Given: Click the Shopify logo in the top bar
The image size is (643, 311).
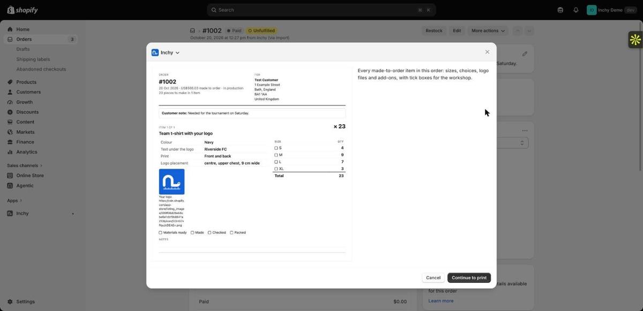Looking at the screenshot, I should [x=22, y=10].
